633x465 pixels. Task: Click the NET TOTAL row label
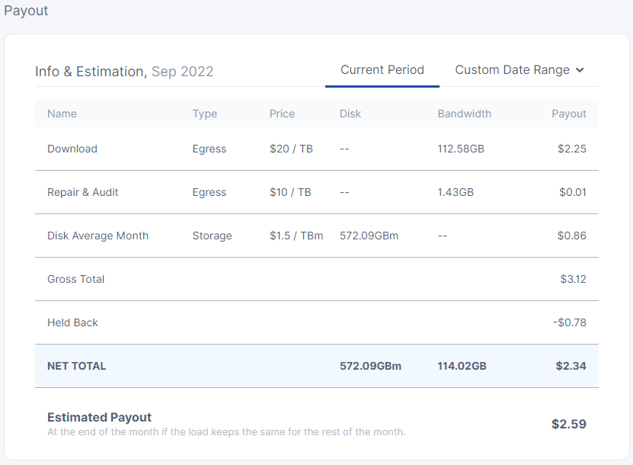tap(77, 366)
